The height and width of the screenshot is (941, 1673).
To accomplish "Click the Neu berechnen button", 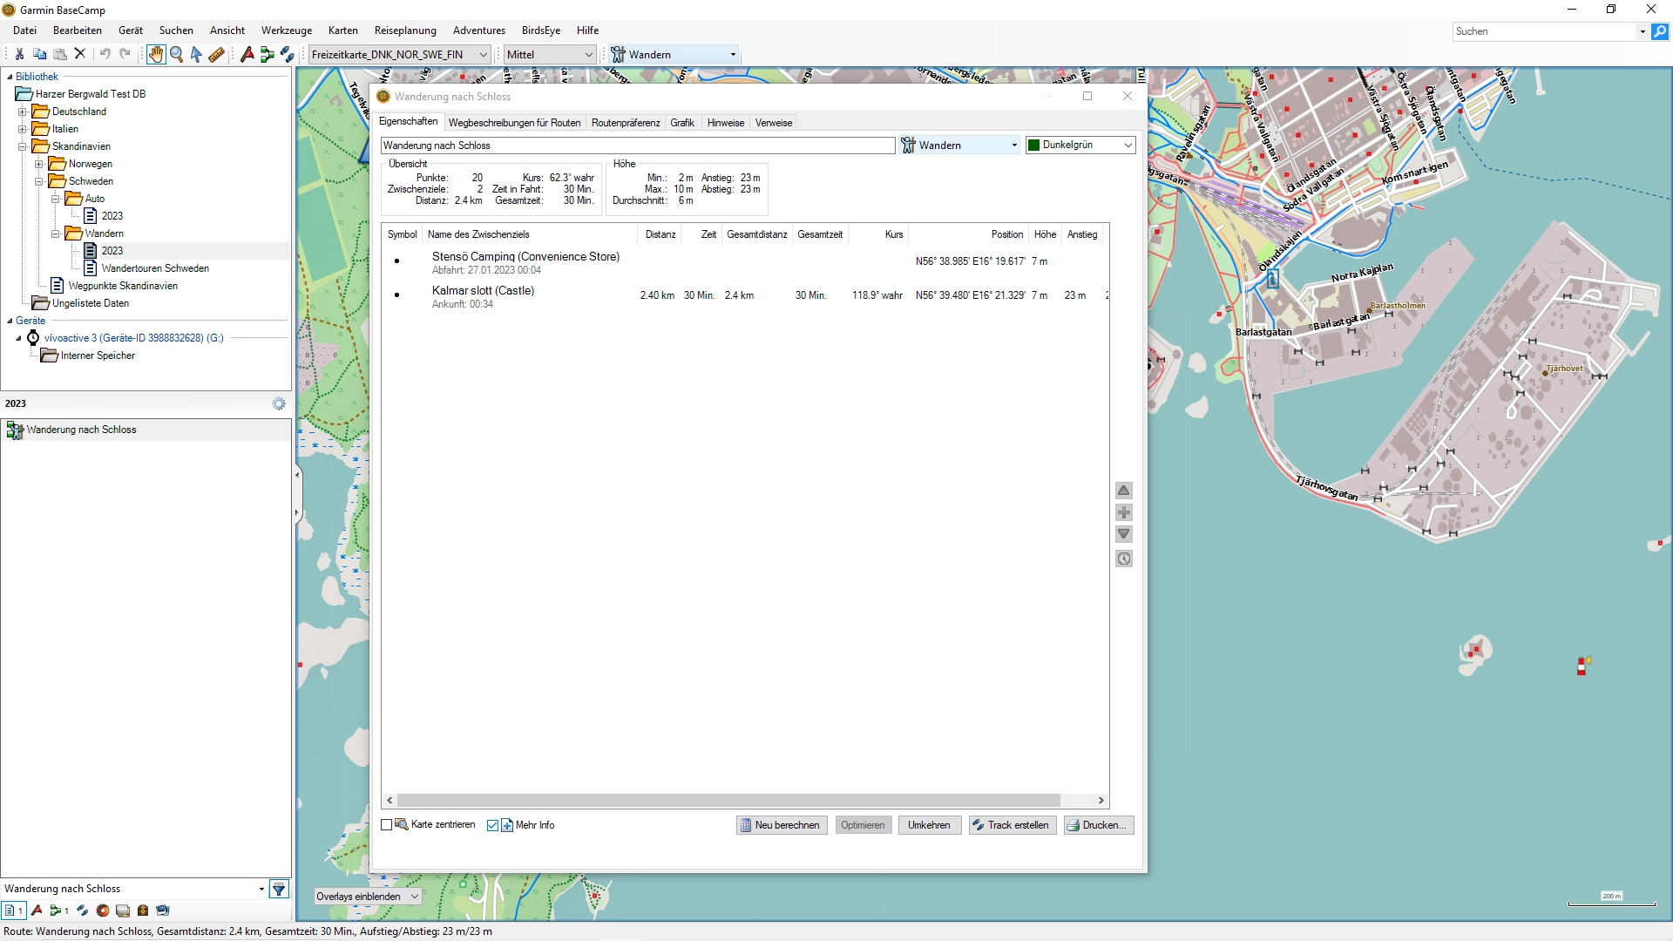I will tap(781, 824).
